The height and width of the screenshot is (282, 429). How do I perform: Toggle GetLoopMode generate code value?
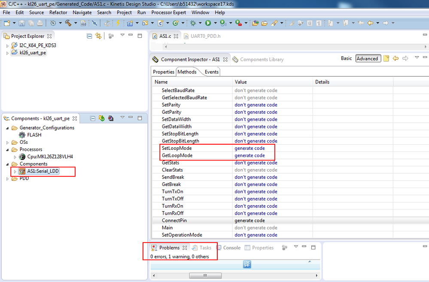click(249, 155)
